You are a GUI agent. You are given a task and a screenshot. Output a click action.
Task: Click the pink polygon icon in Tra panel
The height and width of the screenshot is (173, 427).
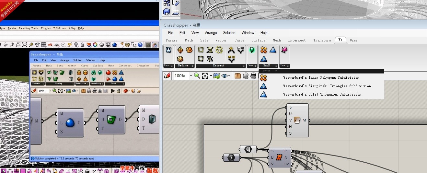click(x=284, y=50)
